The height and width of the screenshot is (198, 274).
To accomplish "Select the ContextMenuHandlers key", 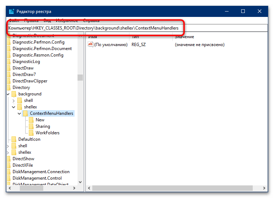I will coord(52,113).
